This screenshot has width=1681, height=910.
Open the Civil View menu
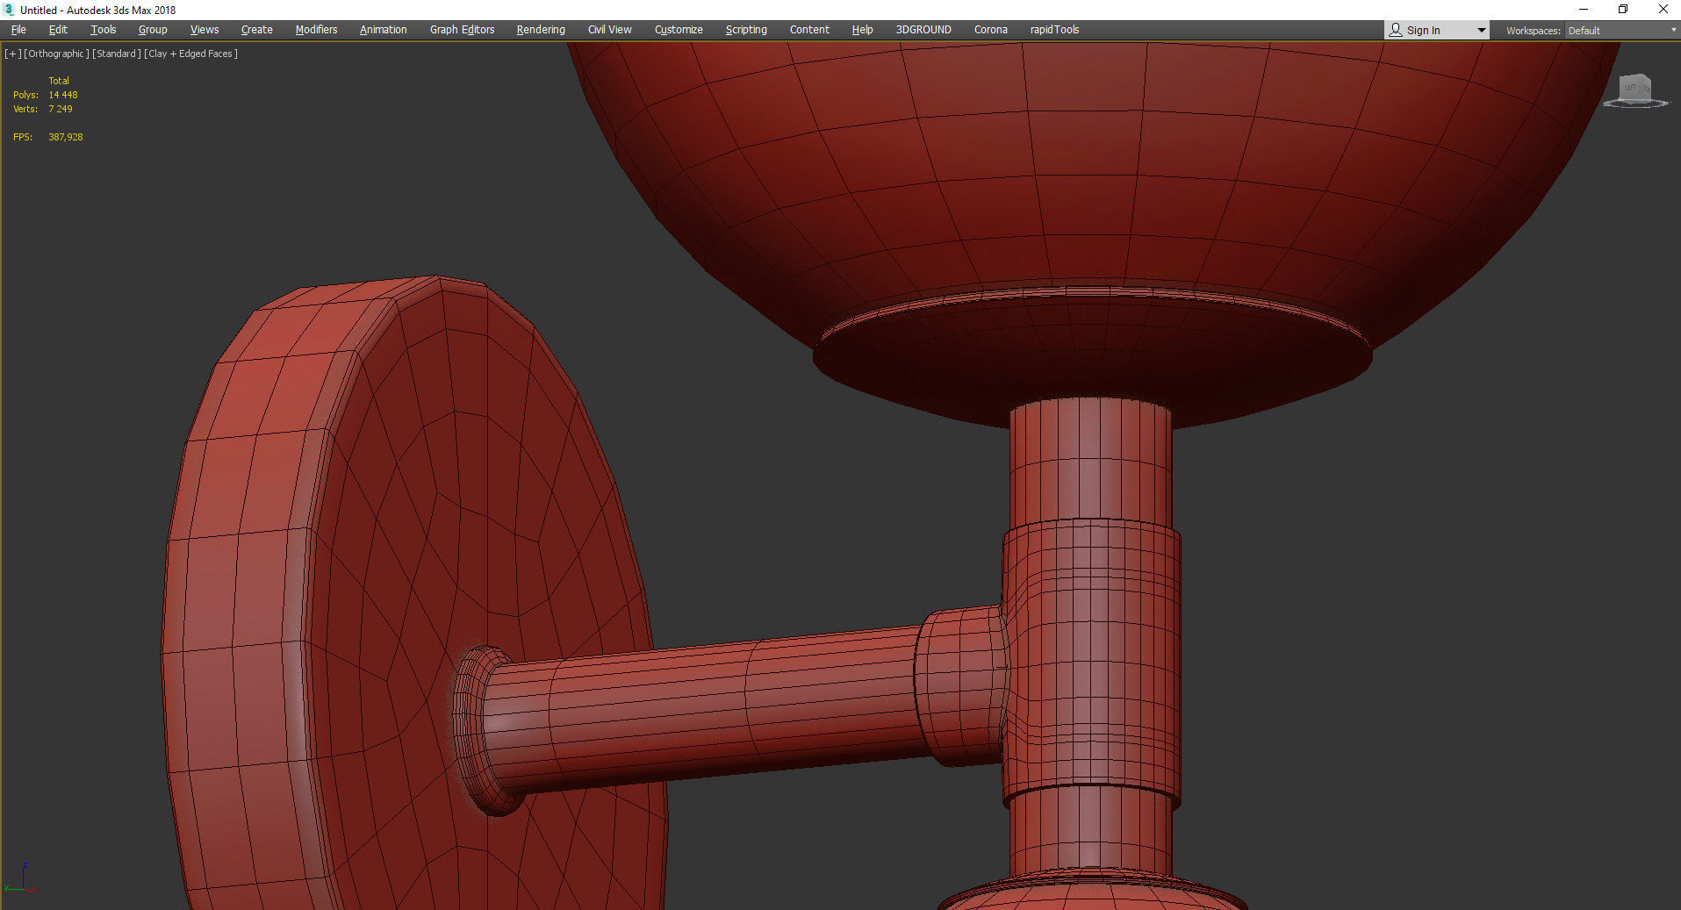click(x=610, y=30)
